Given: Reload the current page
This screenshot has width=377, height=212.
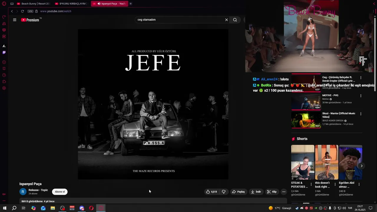Looking at the screenshot, I should (22, 11).
